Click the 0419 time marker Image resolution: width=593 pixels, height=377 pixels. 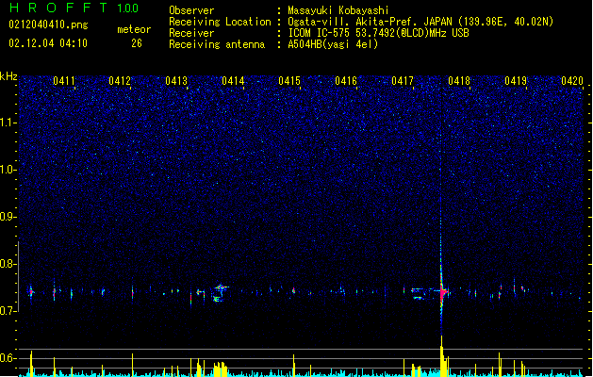tap(516, 81)
